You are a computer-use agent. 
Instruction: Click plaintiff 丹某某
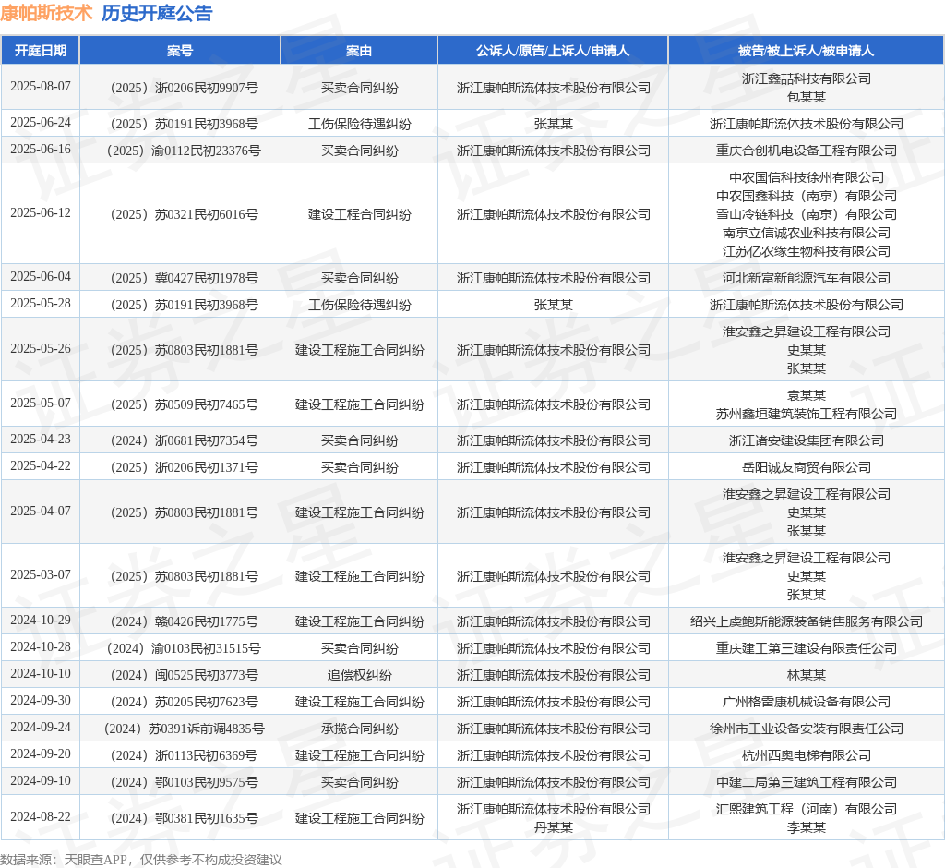click(554, 827)
